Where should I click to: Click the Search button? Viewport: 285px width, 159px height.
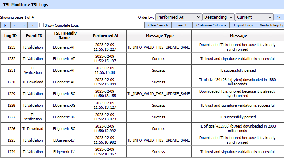tap(182, 25)
